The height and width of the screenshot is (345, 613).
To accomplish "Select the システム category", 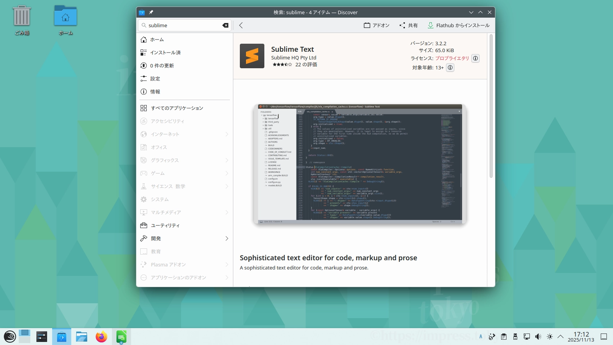I will [185, 199].
